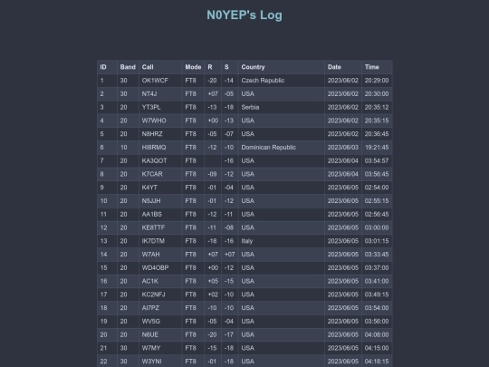Click the date 2023/06/03 cell

tap(343, 148)
